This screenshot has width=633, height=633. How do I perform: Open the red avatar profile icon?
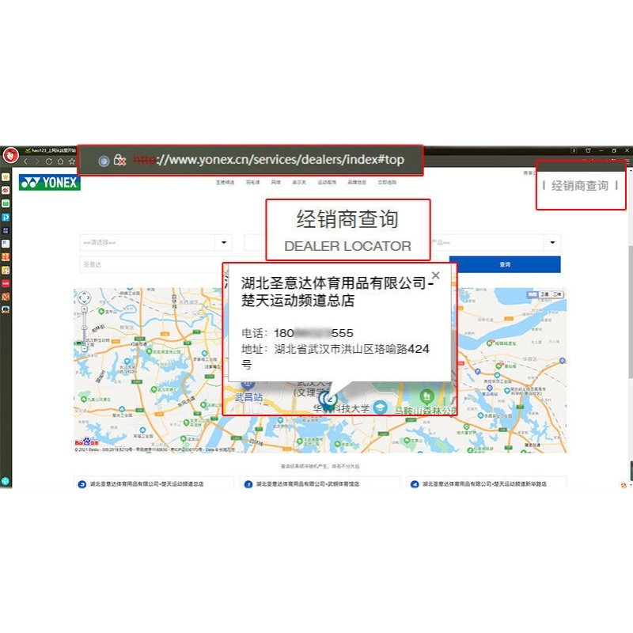(10, 155)
